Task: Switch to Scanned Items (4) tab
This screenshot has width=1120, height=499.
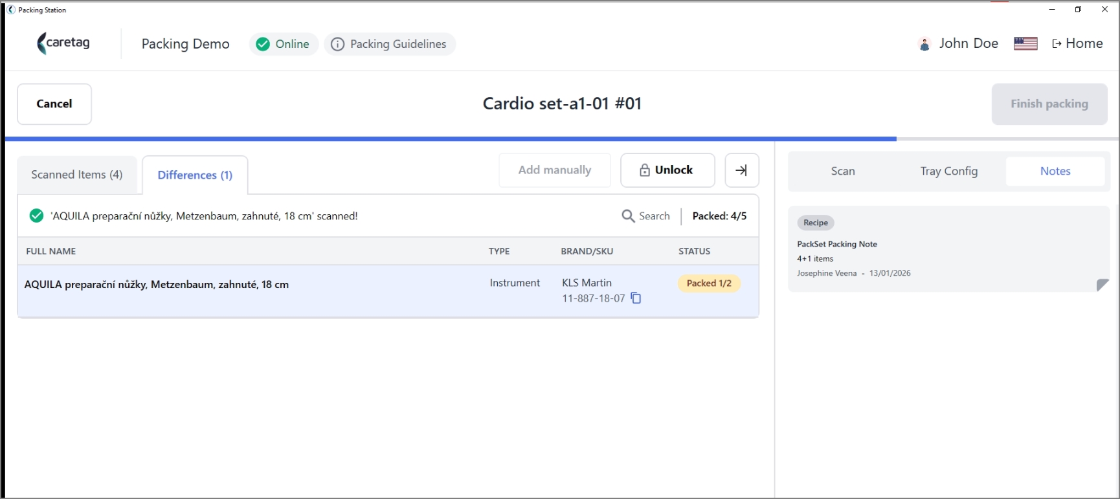Action: click(77, 175)
